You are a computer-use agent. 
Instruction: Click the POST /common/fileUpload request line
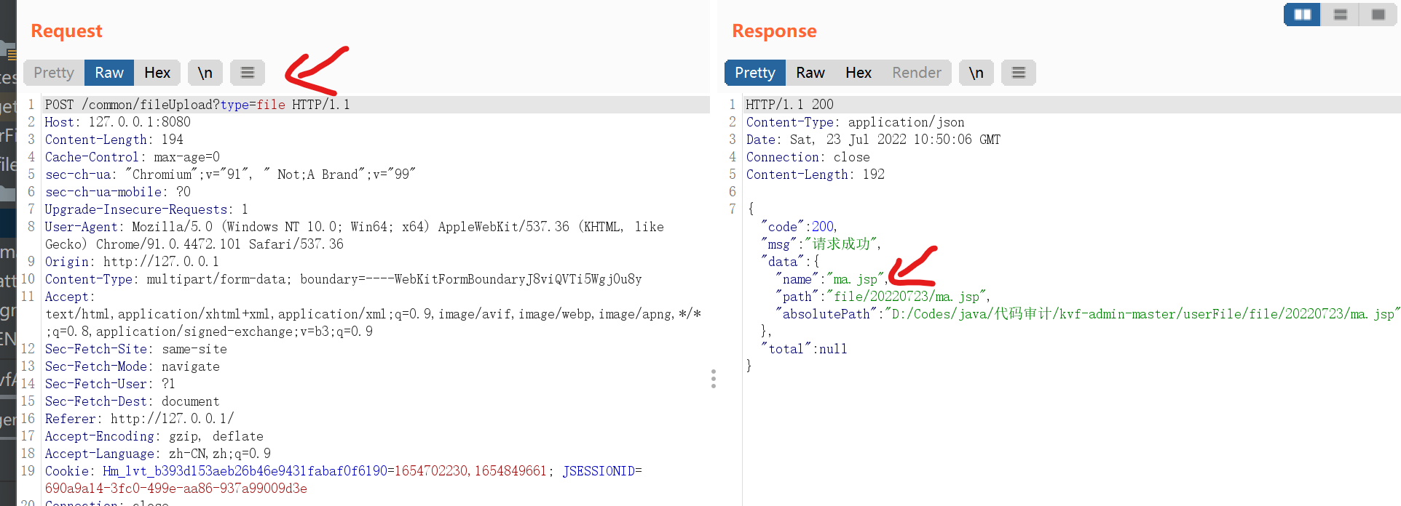197,105
